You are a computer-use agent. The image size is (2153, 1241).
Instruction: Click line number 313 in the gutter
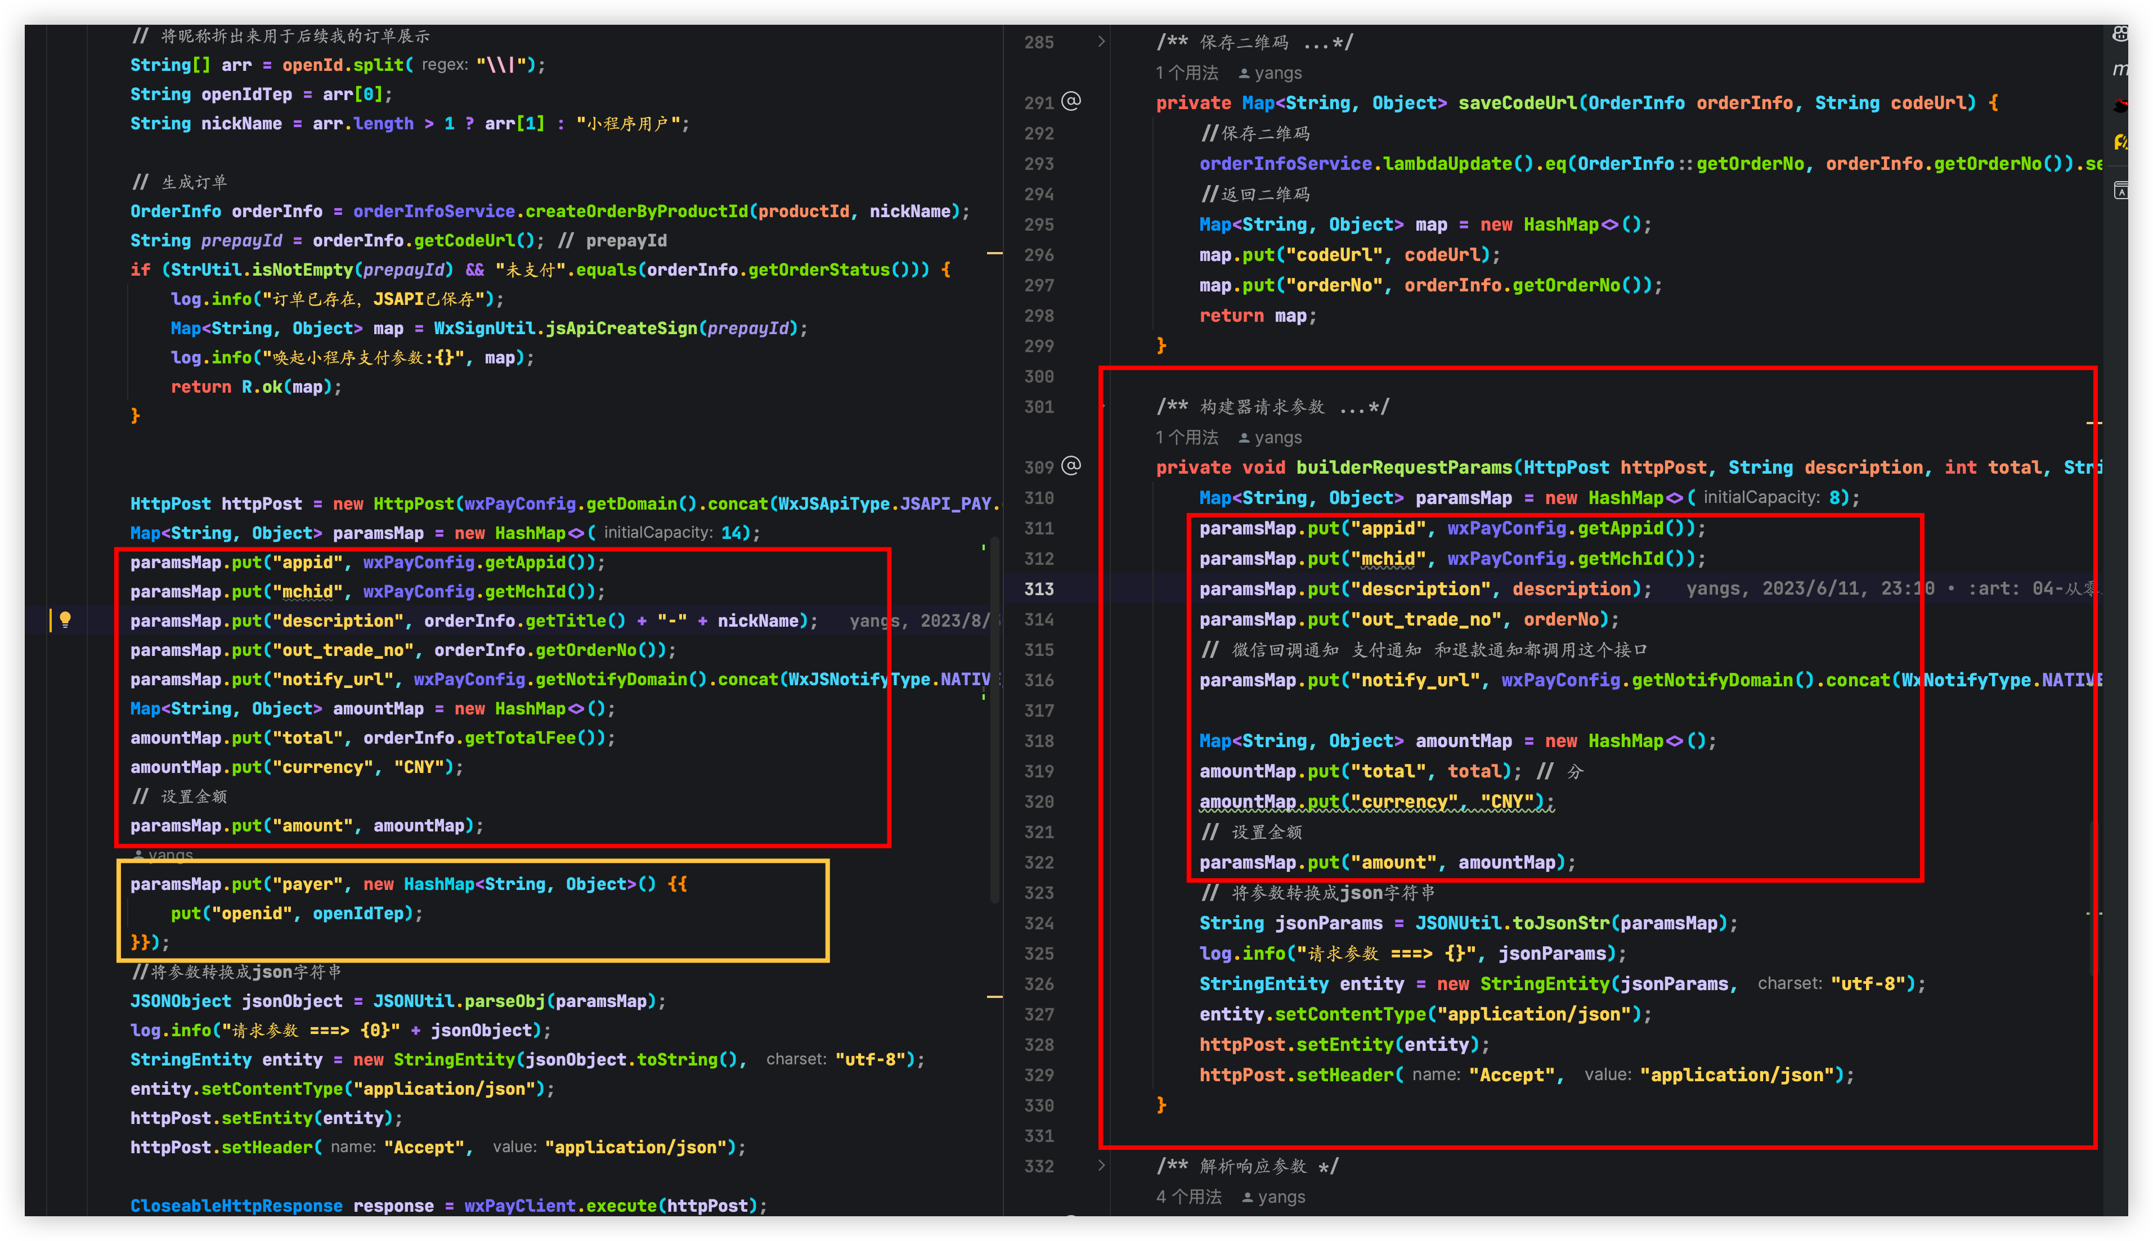(x=1038, y=589)
